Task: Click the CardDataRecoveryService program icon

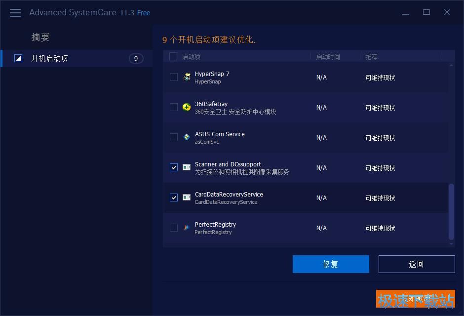Action: (x=186, y=197)
